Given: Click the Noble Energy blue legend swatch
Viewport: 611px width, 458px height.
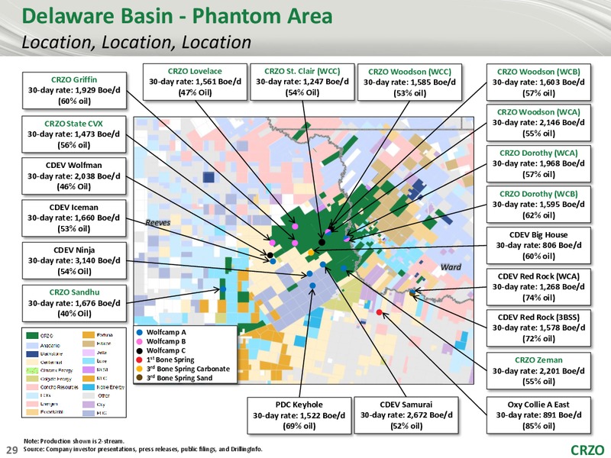Looking at the screenshot, I should 89,387.
